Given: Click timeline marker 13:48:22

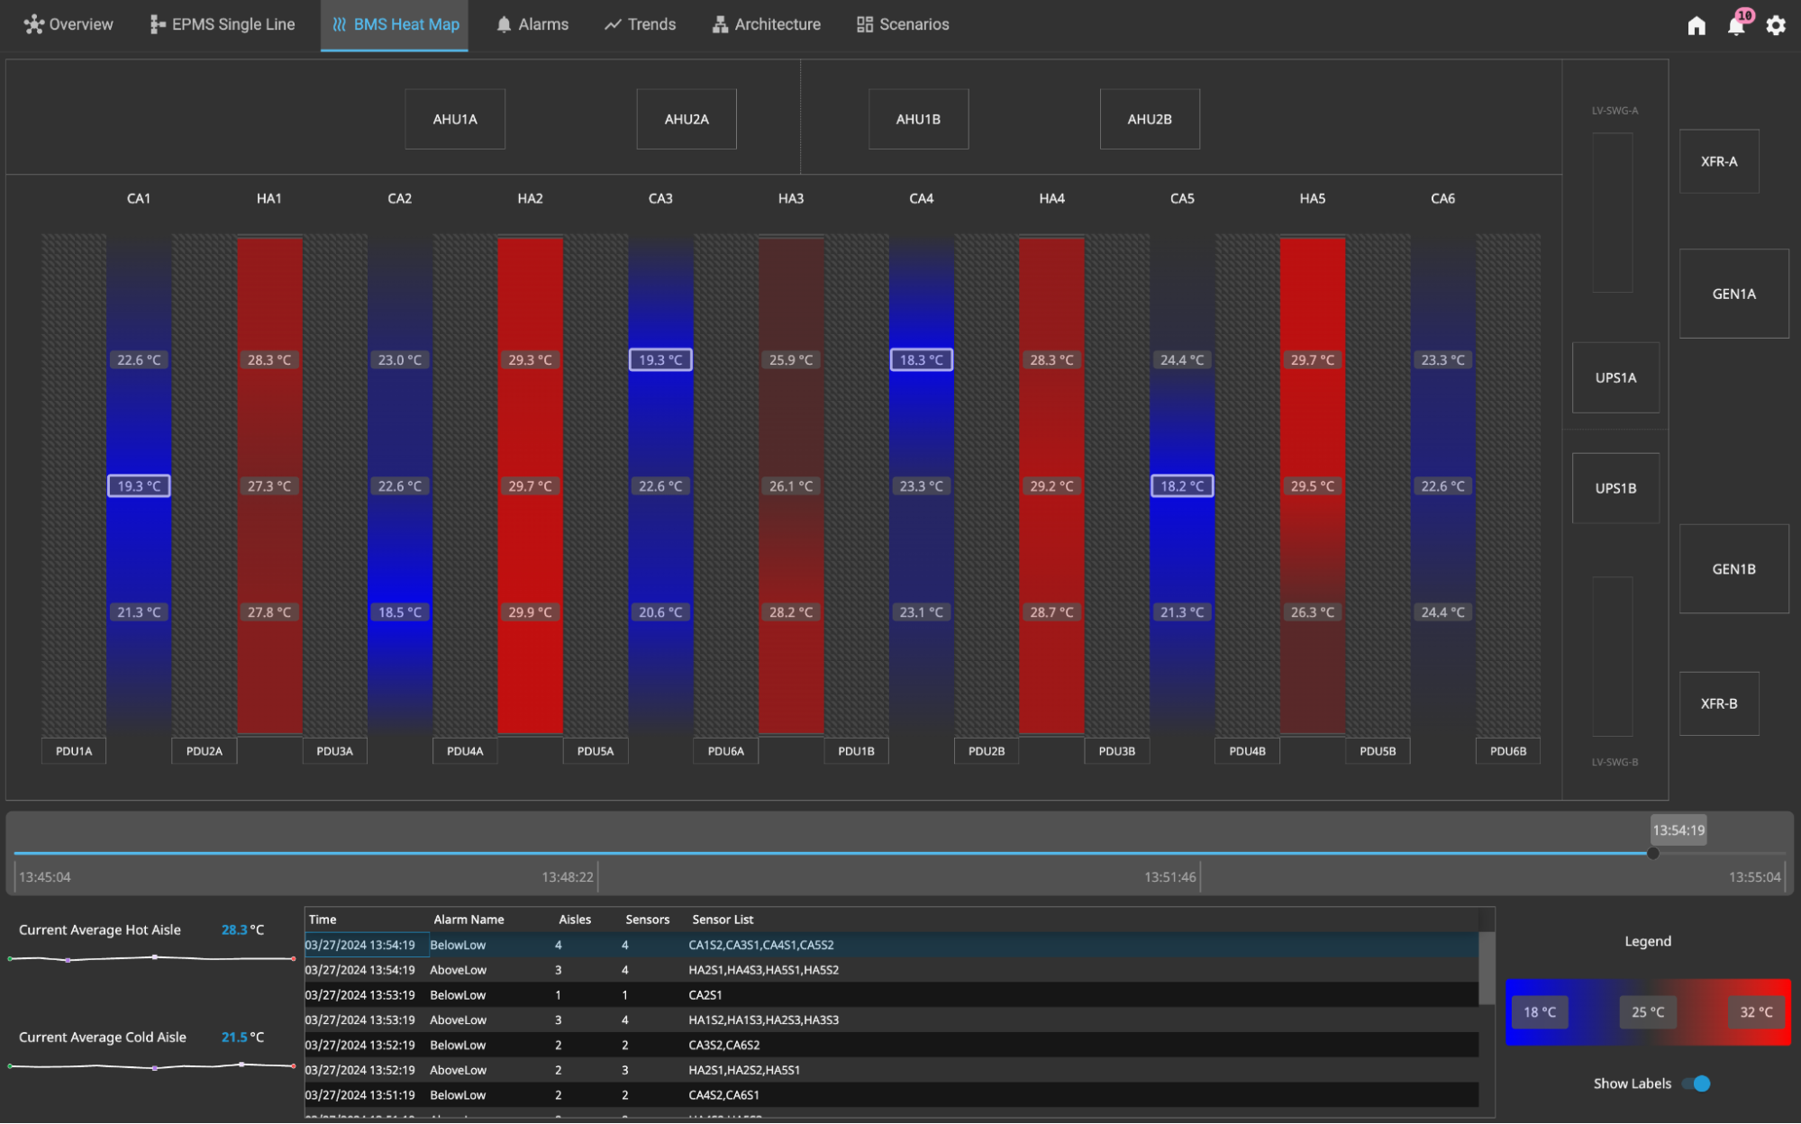Looking at the screenshot, I should tap(568, 876).
